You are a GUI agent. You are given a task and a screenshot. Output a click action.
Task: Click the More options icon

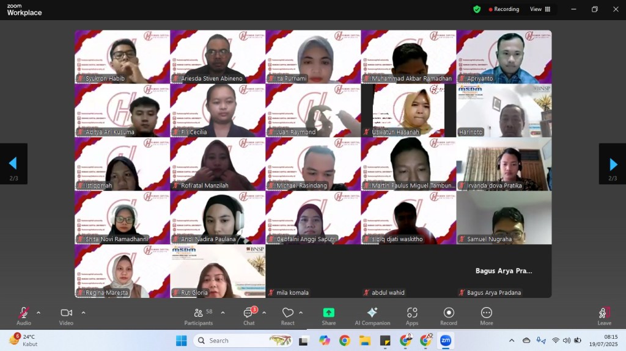click(x=487, y=316)
